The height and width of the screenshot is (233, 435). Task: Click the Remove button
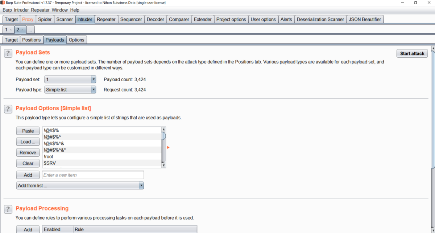28,153
